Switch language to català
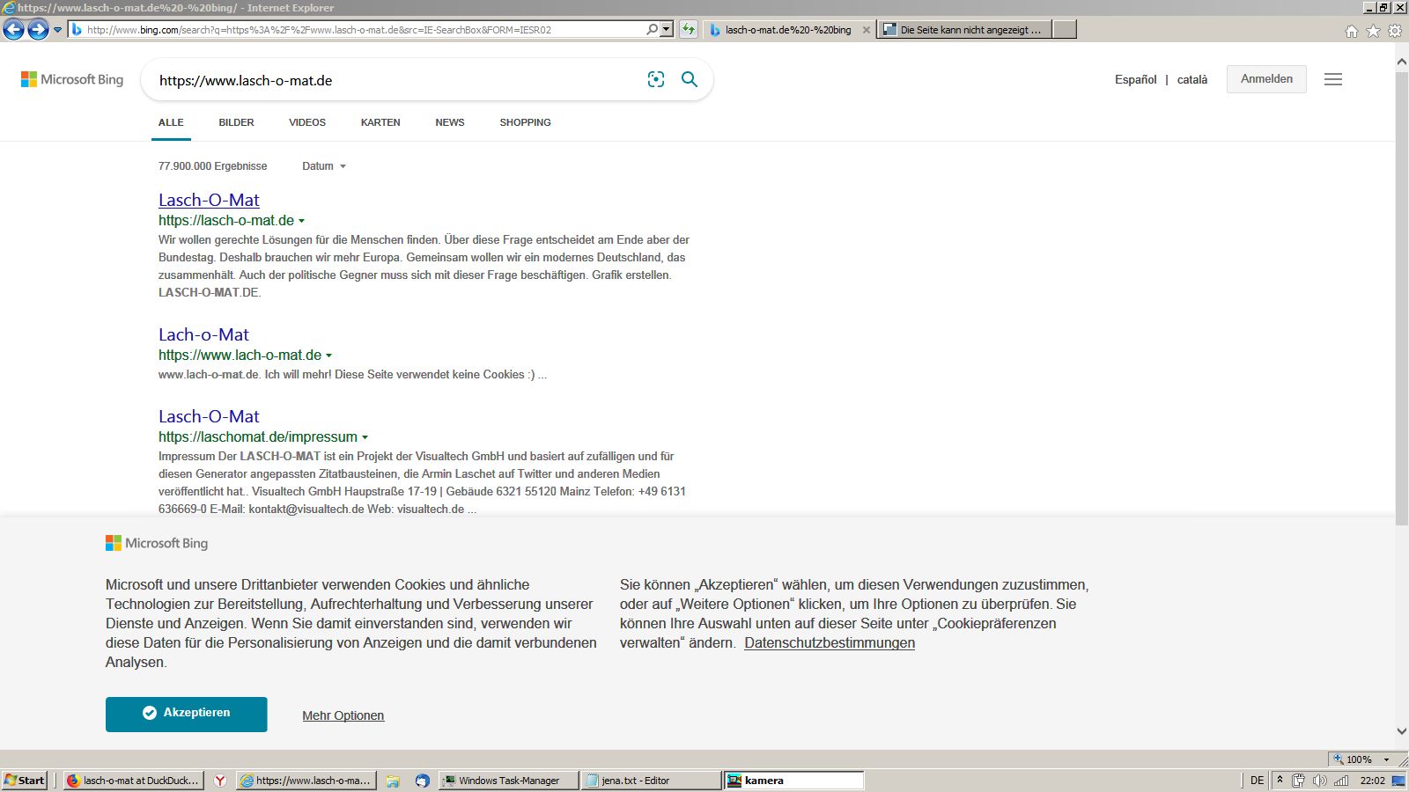 (1192, 79)
